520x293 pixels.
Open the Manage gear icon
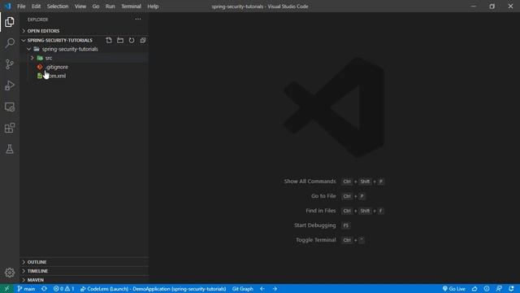coord(10,273)
